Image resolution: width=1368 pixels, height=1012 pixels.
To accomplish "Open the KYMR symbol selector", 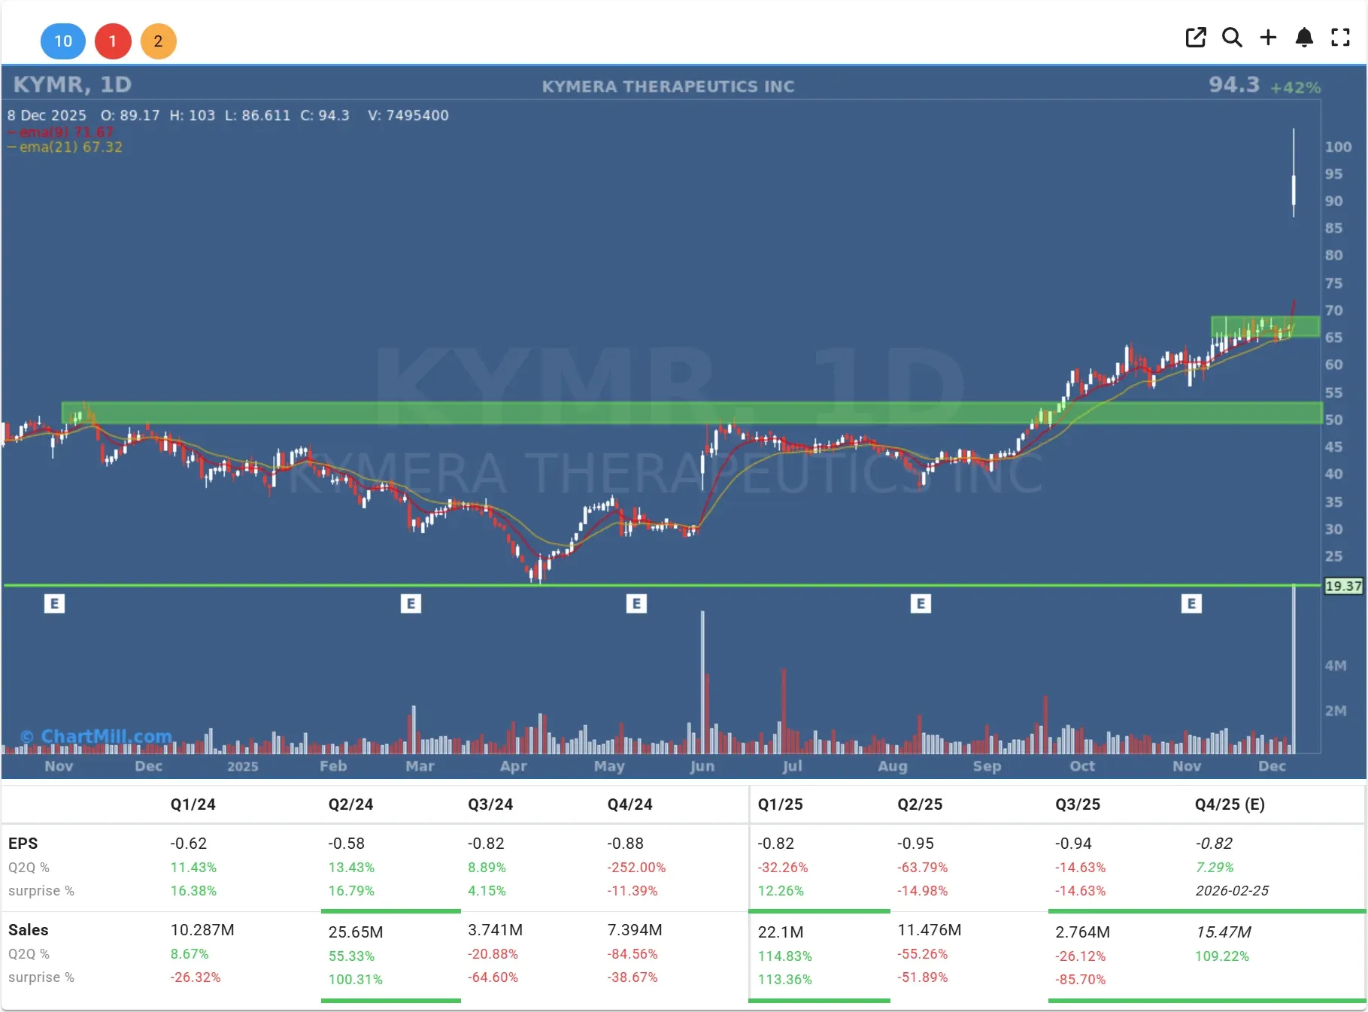I will (47, 84).
